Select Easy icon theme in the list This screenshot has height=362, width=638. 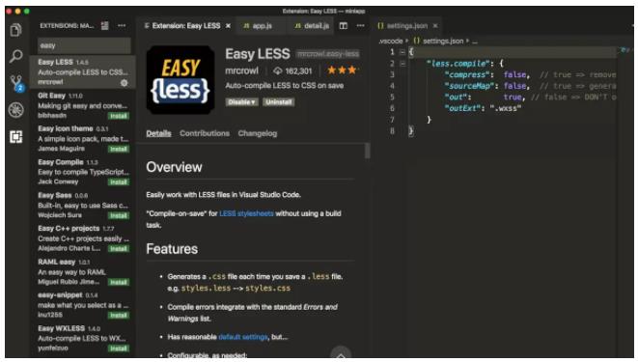83,139
